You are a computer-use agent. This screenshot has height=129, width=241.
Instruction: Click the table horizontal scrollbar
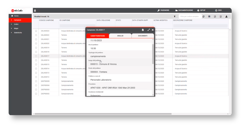103,114
